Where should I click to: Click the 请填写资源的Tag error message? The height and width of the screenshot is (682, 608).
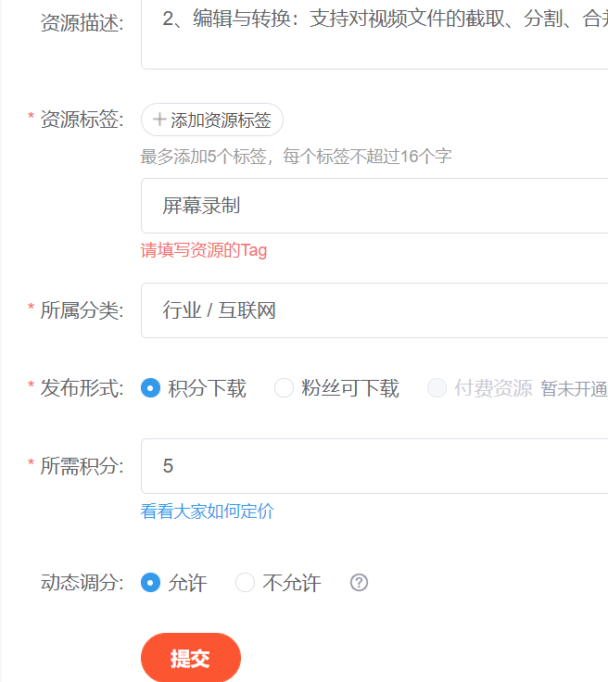coord(204,250)
